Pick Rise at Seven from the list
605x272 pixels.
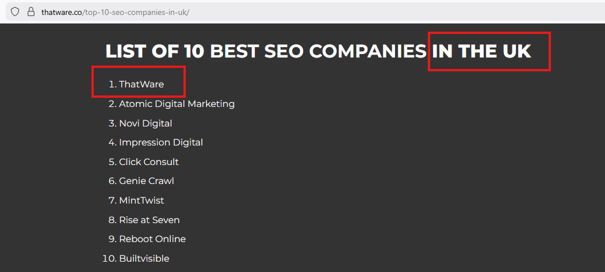150,220
